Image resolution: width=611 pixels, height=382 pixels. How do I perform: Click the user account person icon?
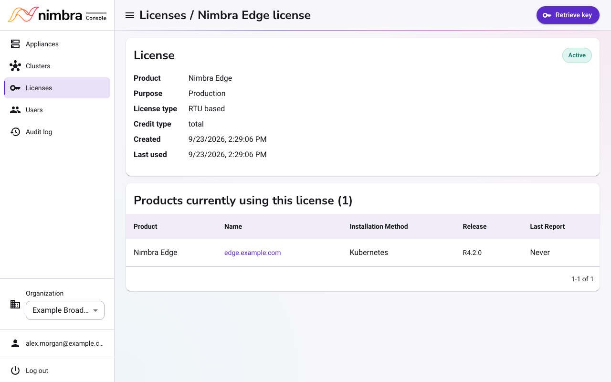pyautogui.click(x=15, y=343)
